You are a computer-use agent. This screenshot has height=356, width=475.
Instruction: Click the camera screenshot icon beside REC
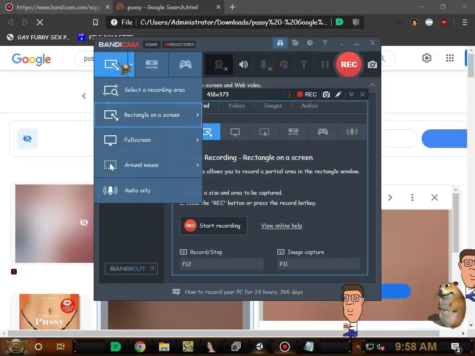(372, 64)
